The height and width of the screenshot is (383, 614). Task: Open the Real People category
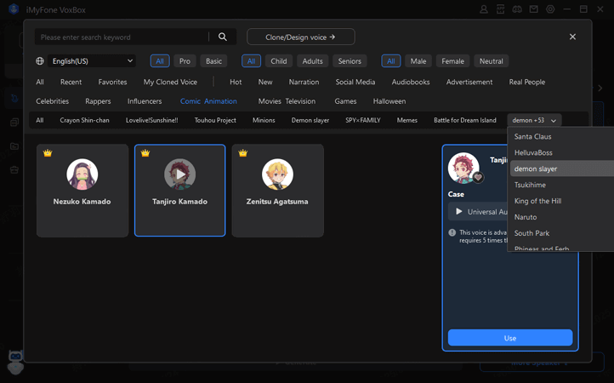pyautogui.click(x=527, y=82)
